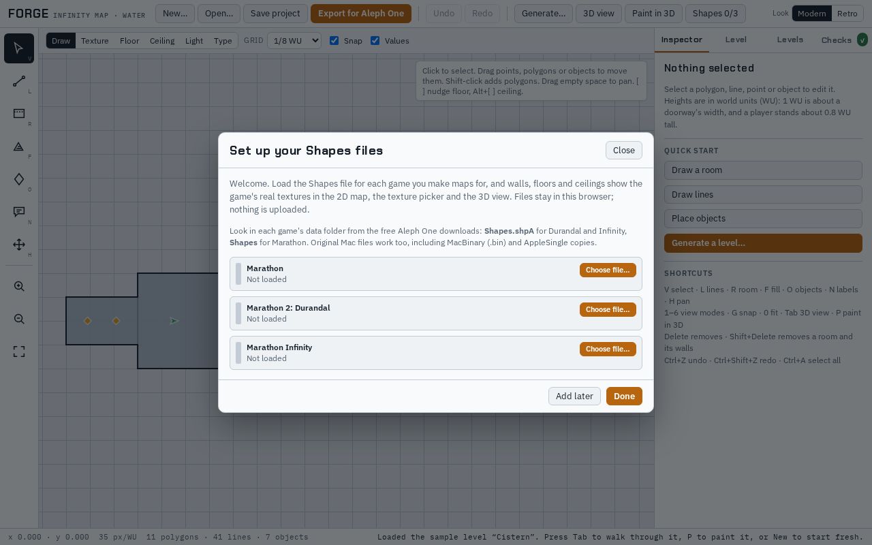Viewport: 872px width, 545px height.
Task: Switch Look to Modern
Action: [x=811, y=14]
